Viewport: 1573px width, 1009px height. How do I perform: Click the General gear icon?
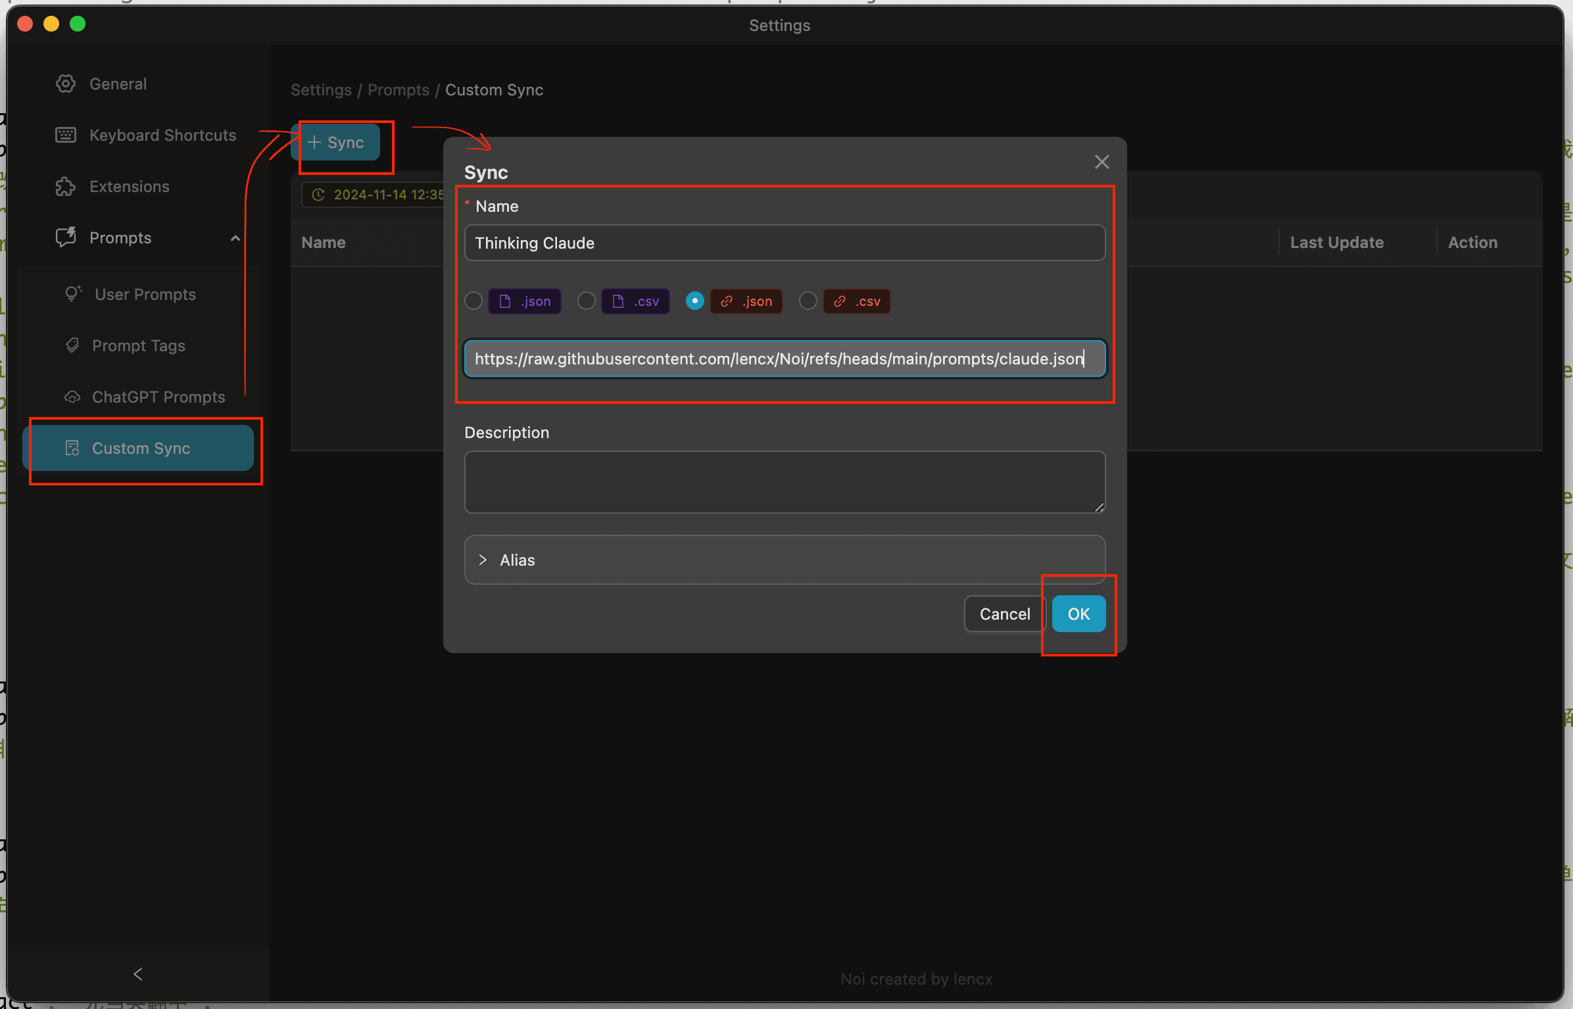coord(66,84)
